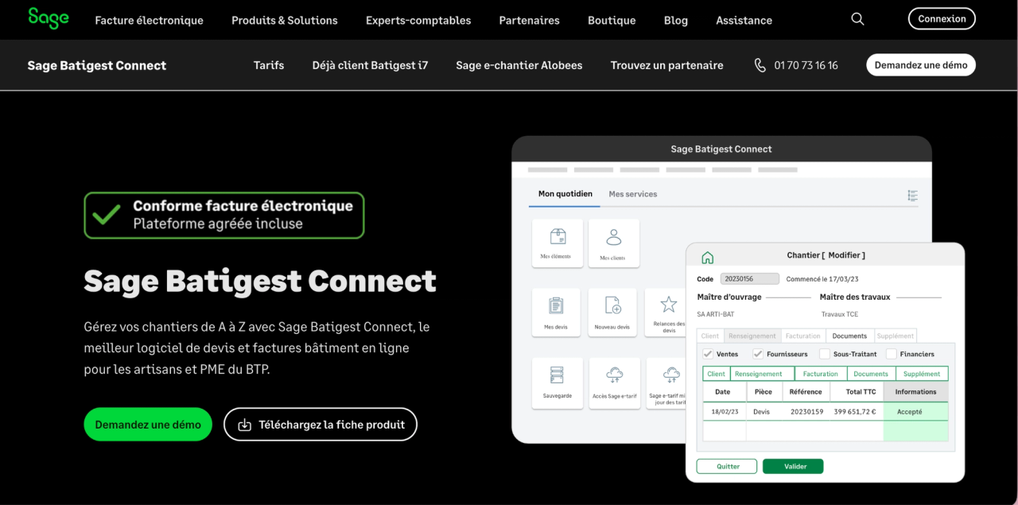This screenshot has height=505, width=1018.
Task: Open the Mes éléments tile
Action: point(557,243)
